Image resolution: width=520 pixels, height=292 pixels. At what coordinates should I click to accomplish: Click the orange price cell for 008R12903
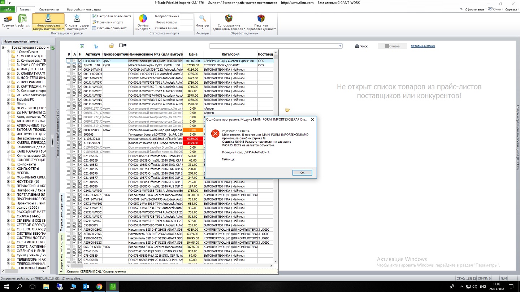pyautogui.click(x=193, y=130)
